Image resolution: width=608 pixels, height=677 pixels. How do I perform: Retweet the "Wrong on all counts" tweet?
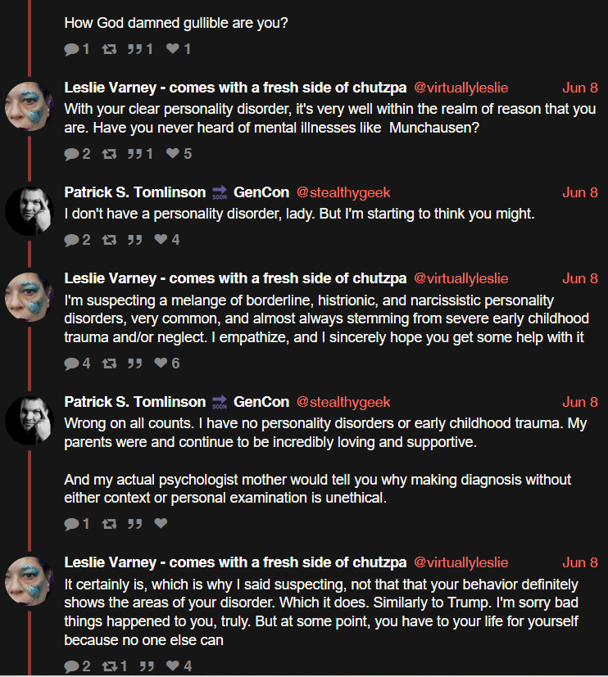(109, 524)
